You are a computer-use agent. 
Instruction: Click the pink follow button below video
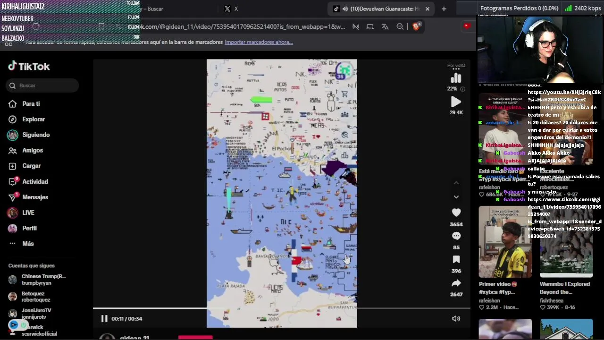click(195, 337)
